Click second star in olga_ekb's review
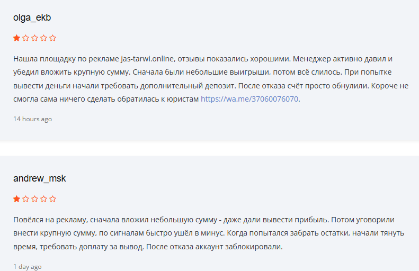This screenshot has width=419, height=271. pos(25,38)
